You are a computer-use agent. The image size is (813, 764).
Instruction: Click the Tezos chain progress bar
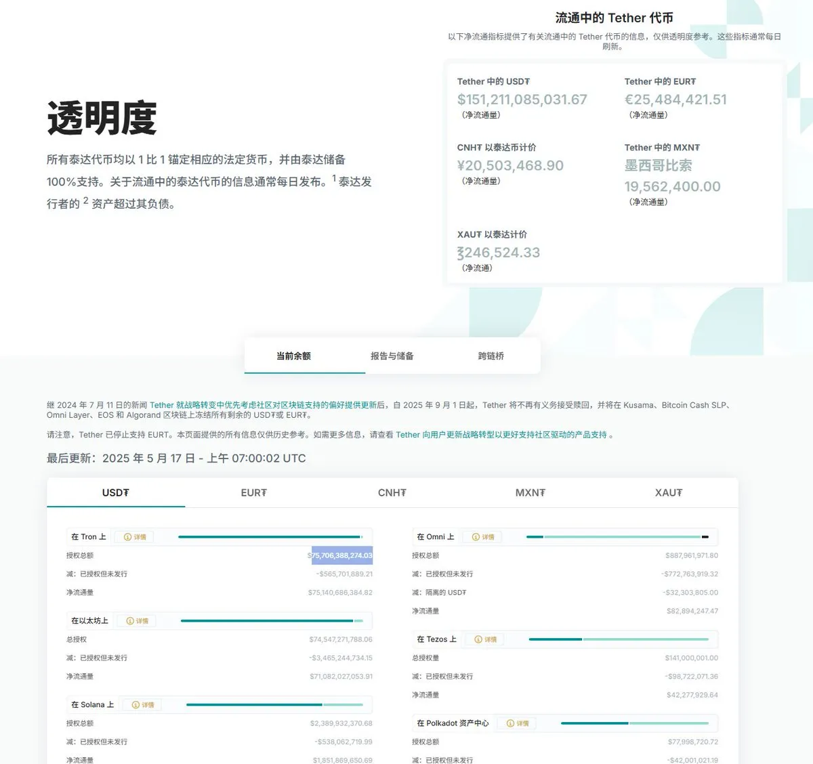pyautogui.click(x=619, y=639)
